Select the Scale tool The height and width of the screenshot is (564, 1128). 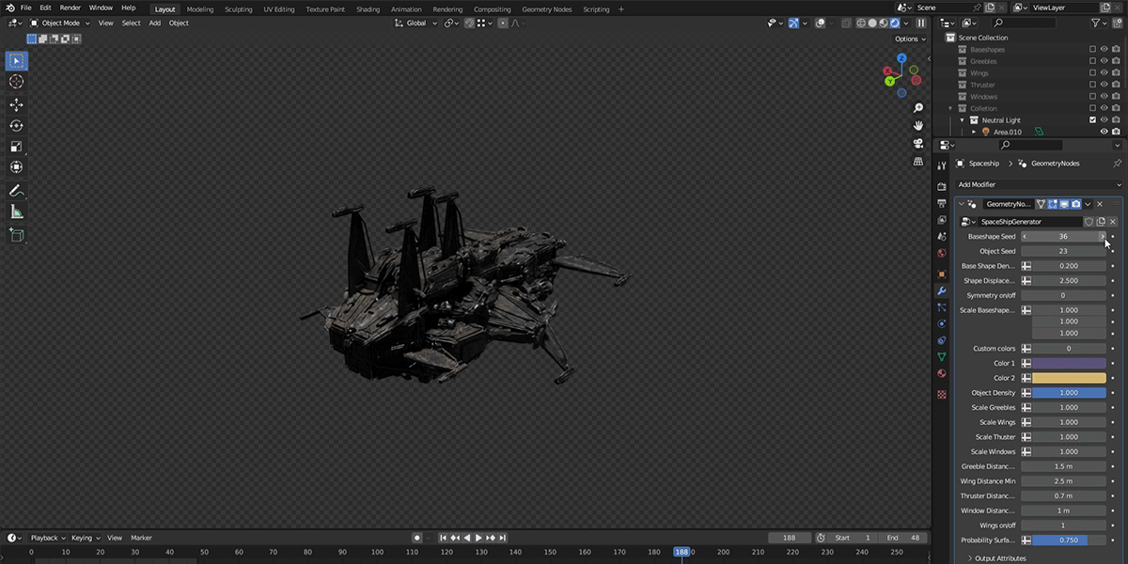tap(16, 146)
